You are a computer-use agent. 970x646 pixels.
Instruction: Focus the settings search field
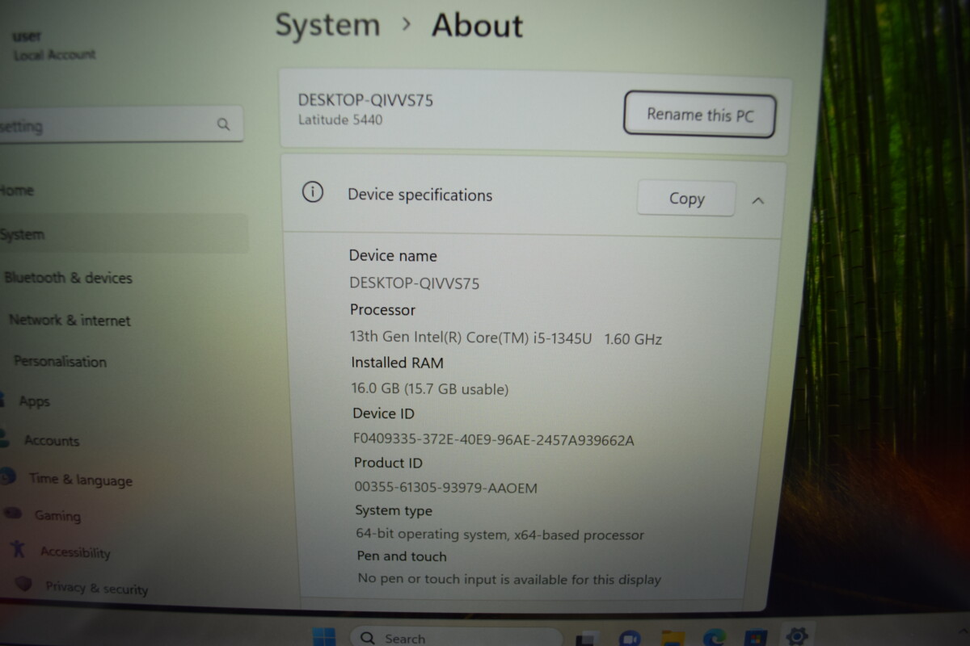(x=120, y=126)
